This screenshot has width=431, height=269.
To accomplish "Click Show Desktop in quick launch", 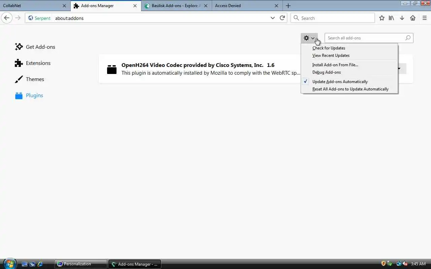I will pyautogui.click(x=25, y=264).
